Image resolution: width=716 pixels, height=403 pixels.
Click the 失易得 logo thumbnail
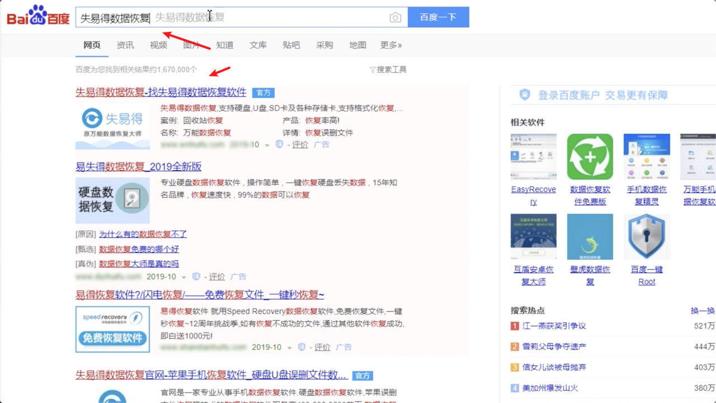click(x=112, y=126)
